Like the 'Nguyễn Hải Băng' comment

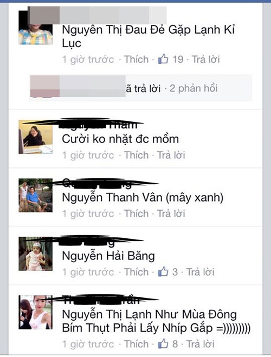point(136,272)
